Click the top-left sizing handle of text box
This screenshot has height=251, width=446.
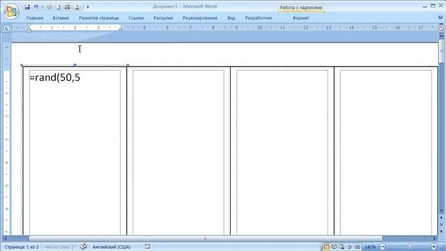tap(22, 65)
